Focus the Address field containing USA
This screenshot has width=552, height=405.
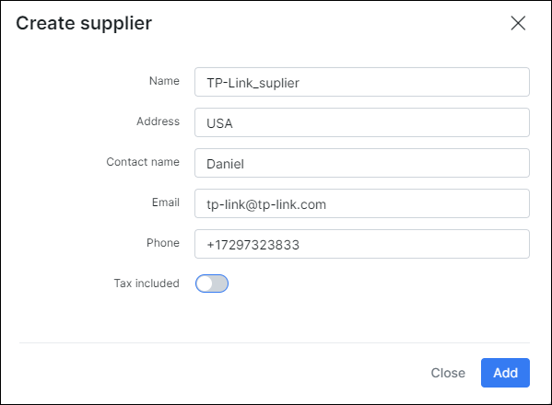coord(362,122)
